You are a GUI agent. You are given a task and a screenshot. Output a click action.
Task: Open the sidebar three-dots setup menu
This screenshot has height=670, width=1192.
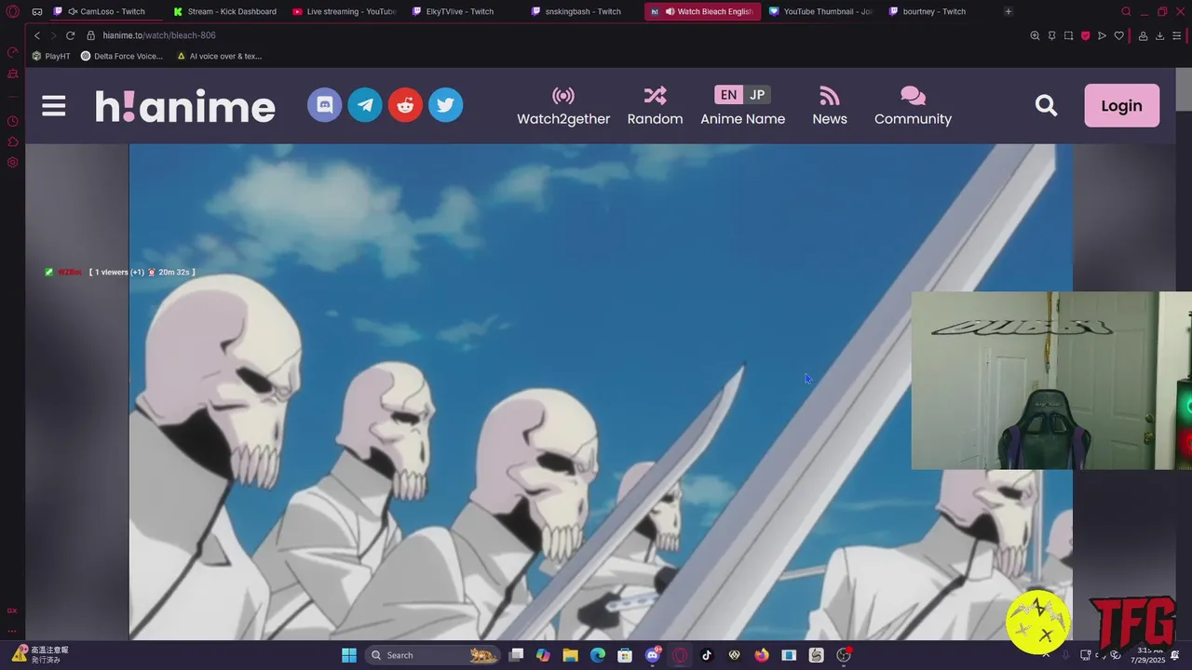(12, 631)
